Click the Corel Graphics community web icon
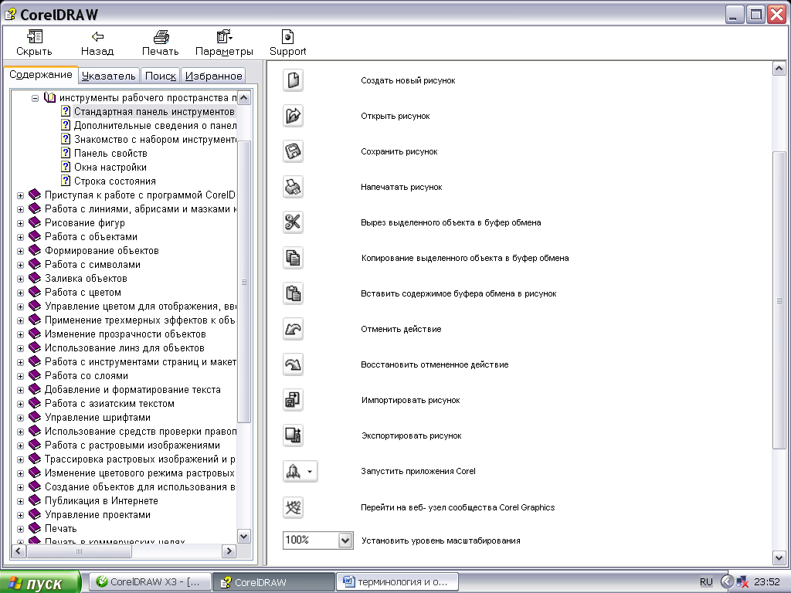 pos(293,507)
